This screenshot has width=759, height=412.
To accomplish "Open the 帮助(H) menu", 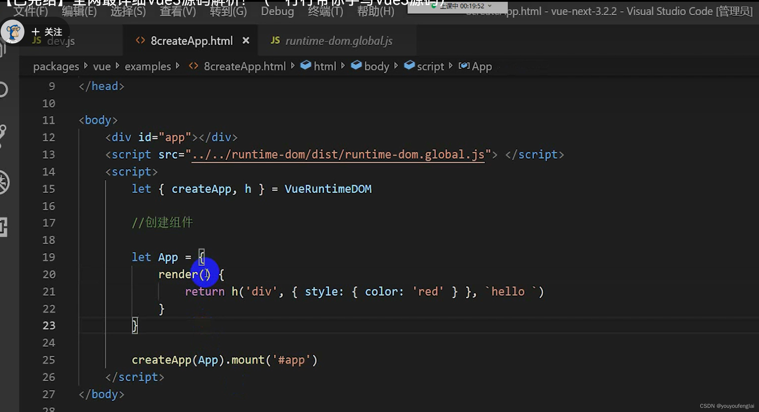I will coord(375,12).
